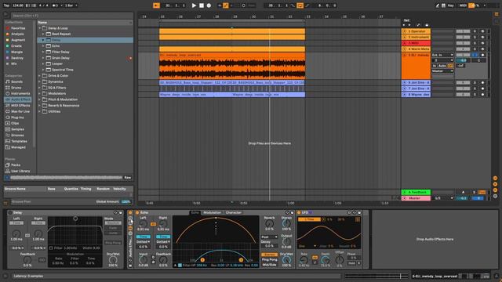Select the Master track header
Screen dimensions: 502x282
(416, 198)
